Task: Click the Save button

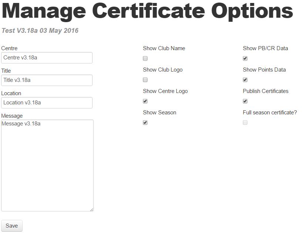Action: 12,226
